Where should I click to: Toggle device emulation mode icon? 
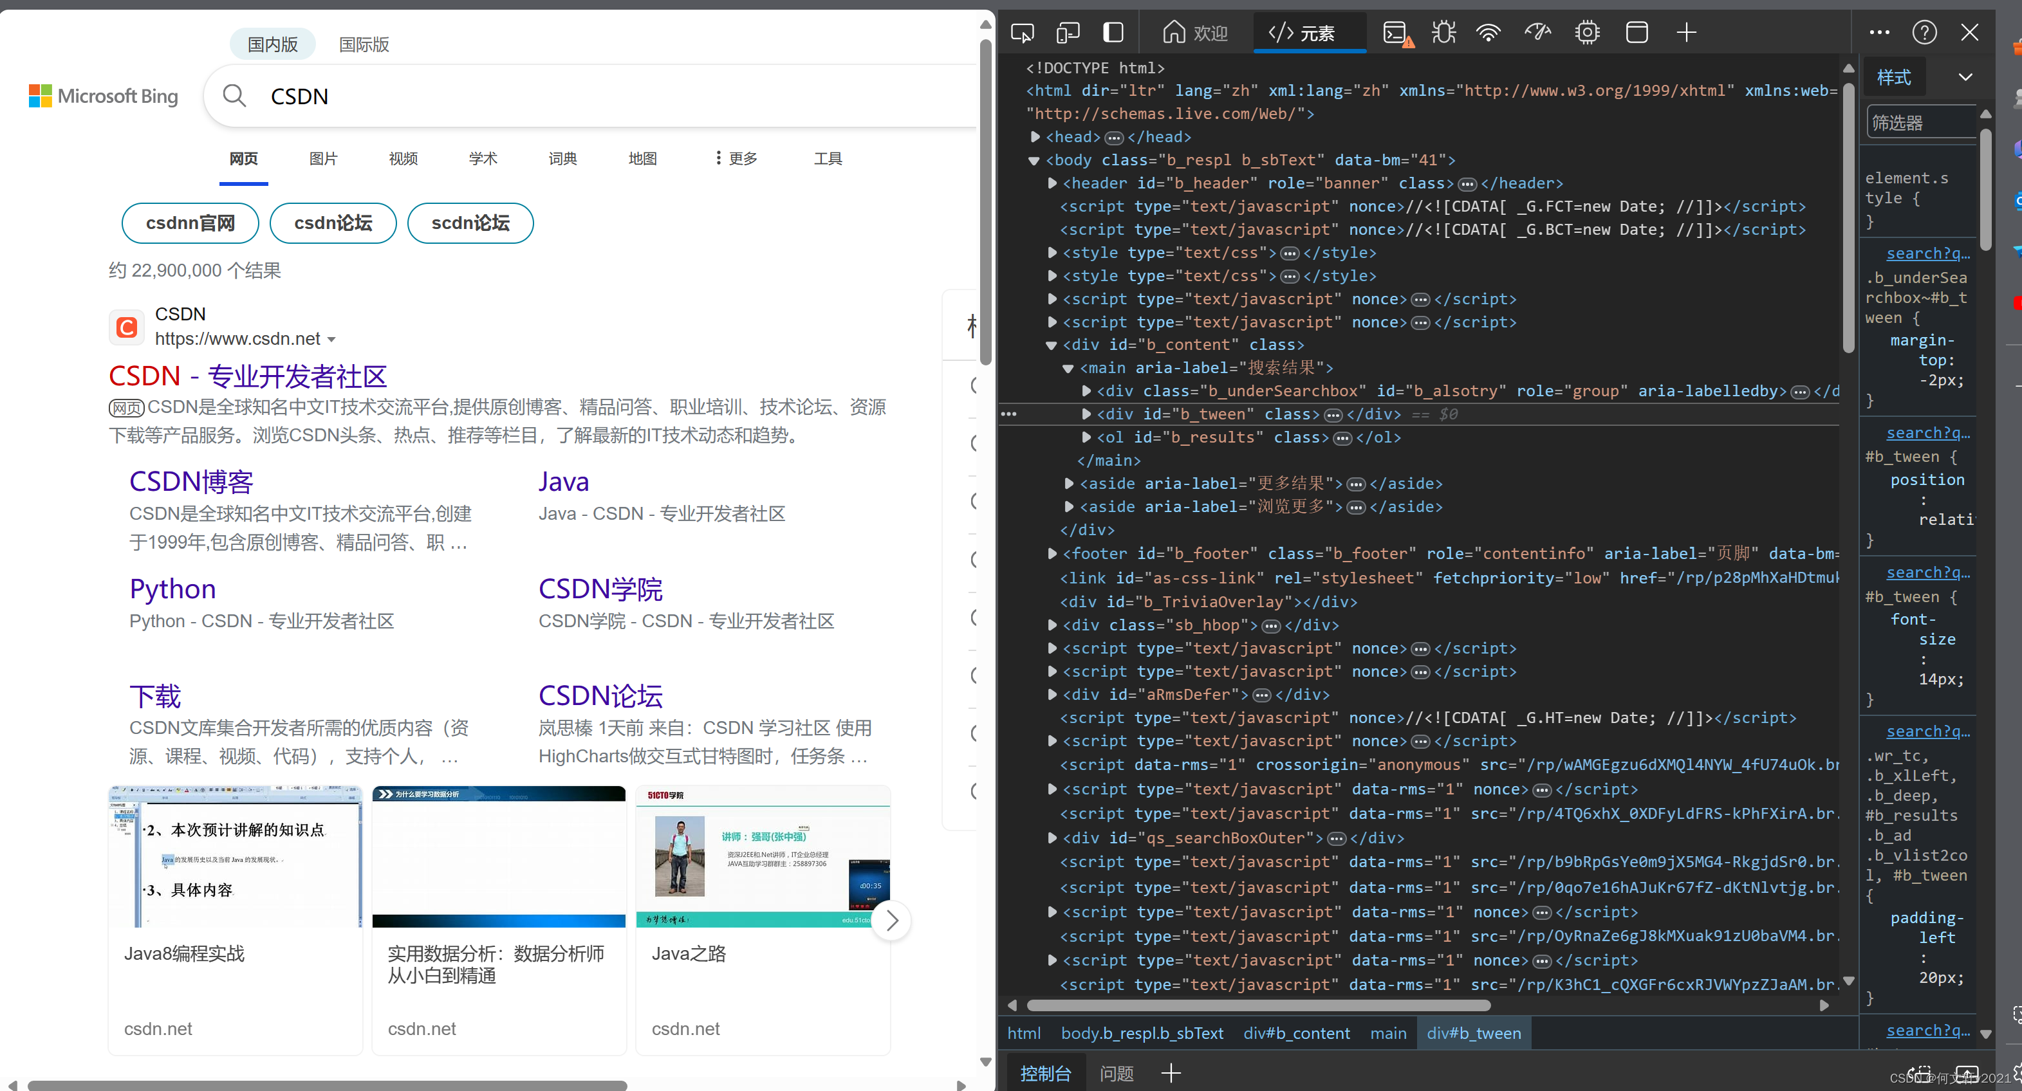click(x=1068, y=32)
